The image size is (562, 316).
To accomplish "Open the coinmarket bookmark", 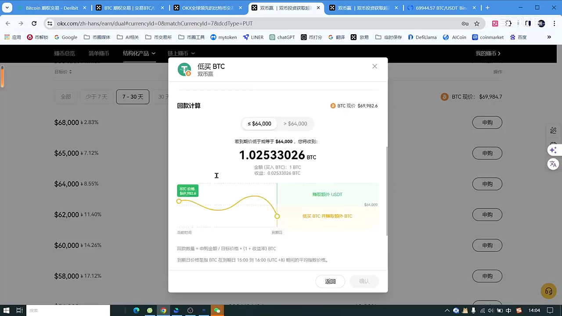I will [488, 37].
